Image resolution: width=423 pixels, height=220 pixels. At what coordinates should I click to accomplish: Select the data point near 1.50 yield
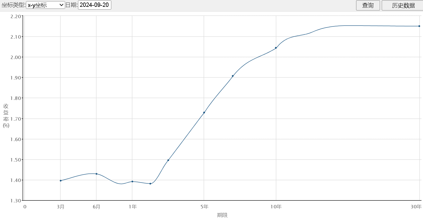pos(168,160)
